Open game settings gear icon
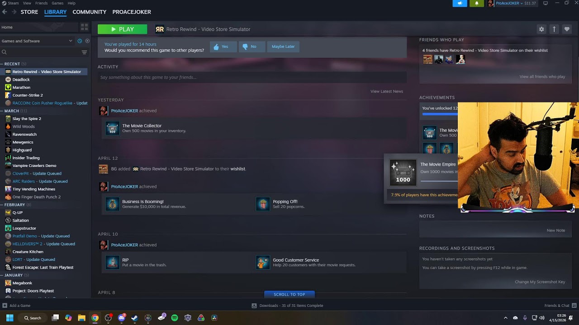The height and width of the screenshot is (325, 579). pyautogui.click(x=541, y=29)
